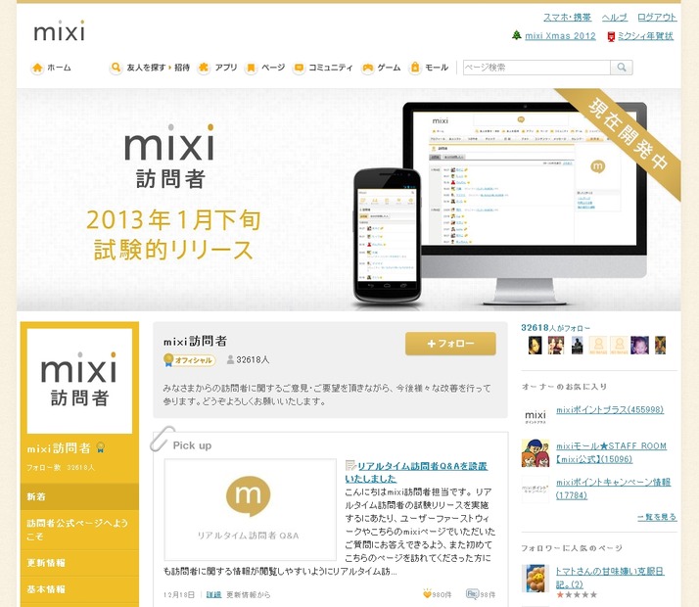Click the flag icon for ページ

251,68
